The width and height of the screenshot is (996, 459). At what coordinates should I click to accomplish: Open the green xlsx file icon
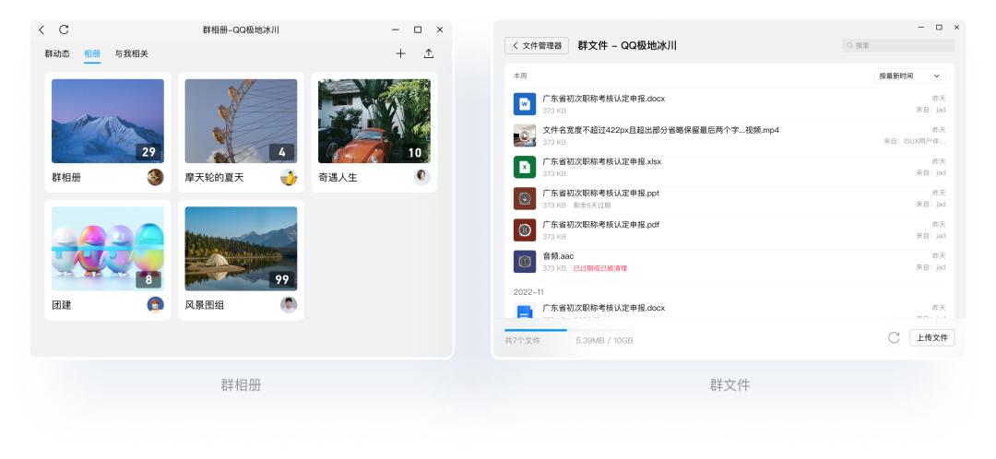[524, 167]
